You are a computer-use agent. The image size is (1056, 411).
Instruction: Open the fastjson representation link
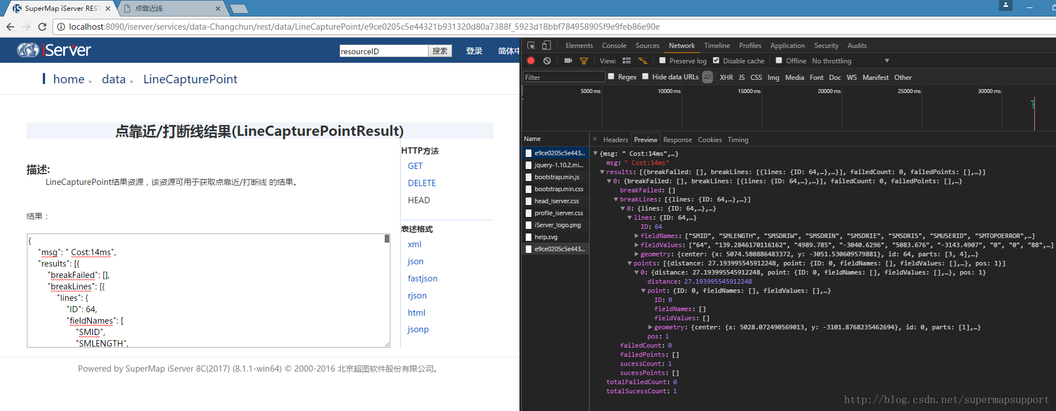pyautogui.click(x=422, y=279)
